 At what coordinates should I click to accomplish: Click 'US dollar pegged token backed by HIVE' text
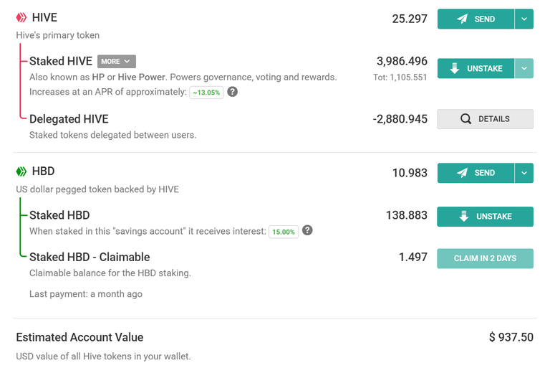tap(97, 189)
